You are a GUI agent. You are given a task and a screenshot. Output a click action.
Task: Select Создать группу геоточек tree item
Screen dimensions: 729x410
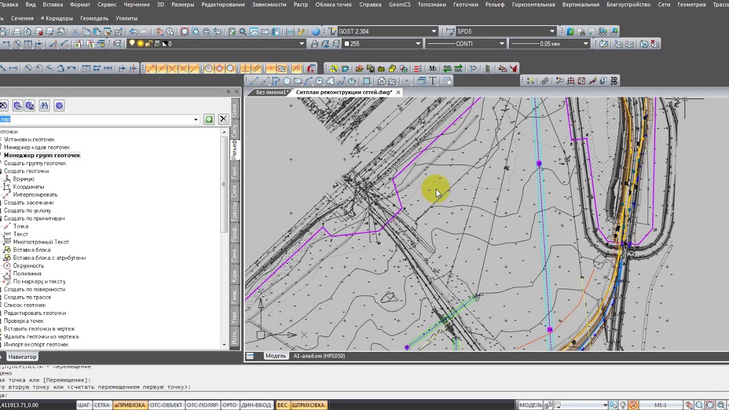point(35,163)
